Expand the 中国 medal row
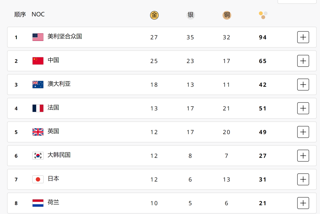The image size is (320, 214). (x=303, y=61)
